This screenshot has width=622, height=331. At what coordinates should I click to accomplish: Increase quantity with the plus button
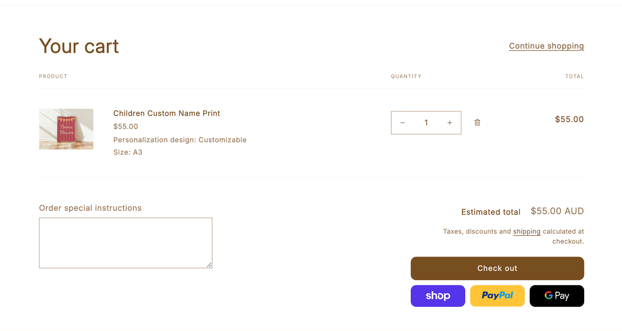pos(449,123)
